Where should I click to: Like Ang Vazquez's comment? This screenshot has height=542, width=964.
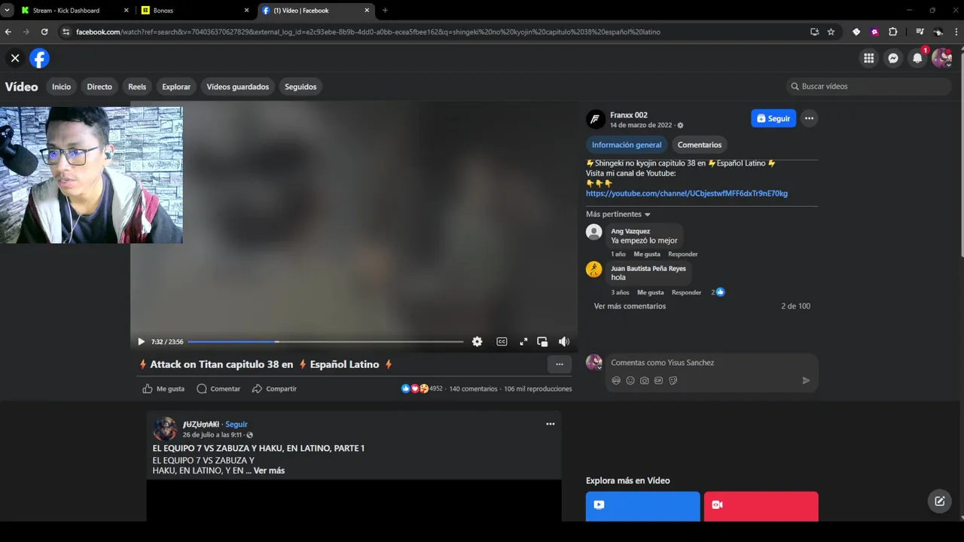(647, 254)
